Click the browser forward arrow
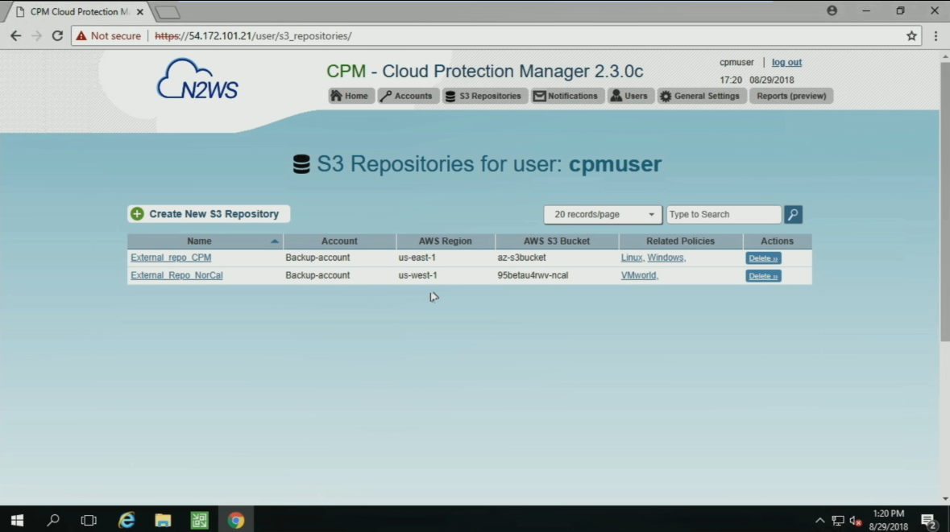 (x=36, y=35)
